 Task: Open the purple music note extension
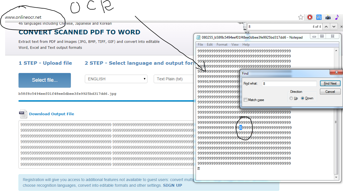pos(337,17)
